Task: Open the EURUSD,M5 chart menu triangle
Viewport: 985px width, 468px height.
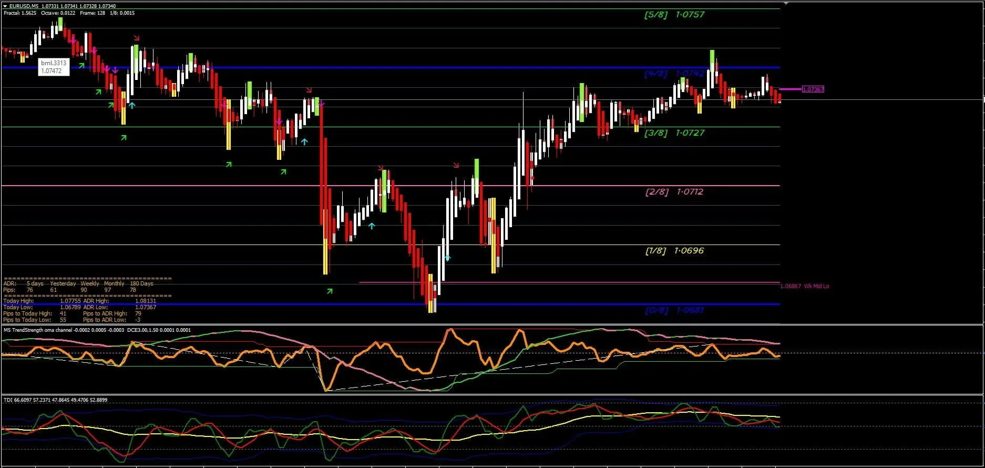Action: pyautogui.click(x=5, y=6)
